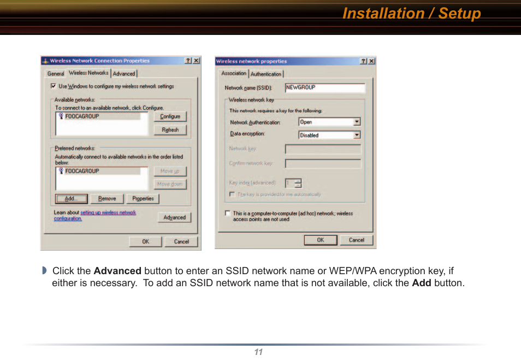Screen dimensions: 521x361
Task: Enable the computer-to-computer (ad hoc) network checkbox
Action: pyautogui.click(x=228, y=213)
